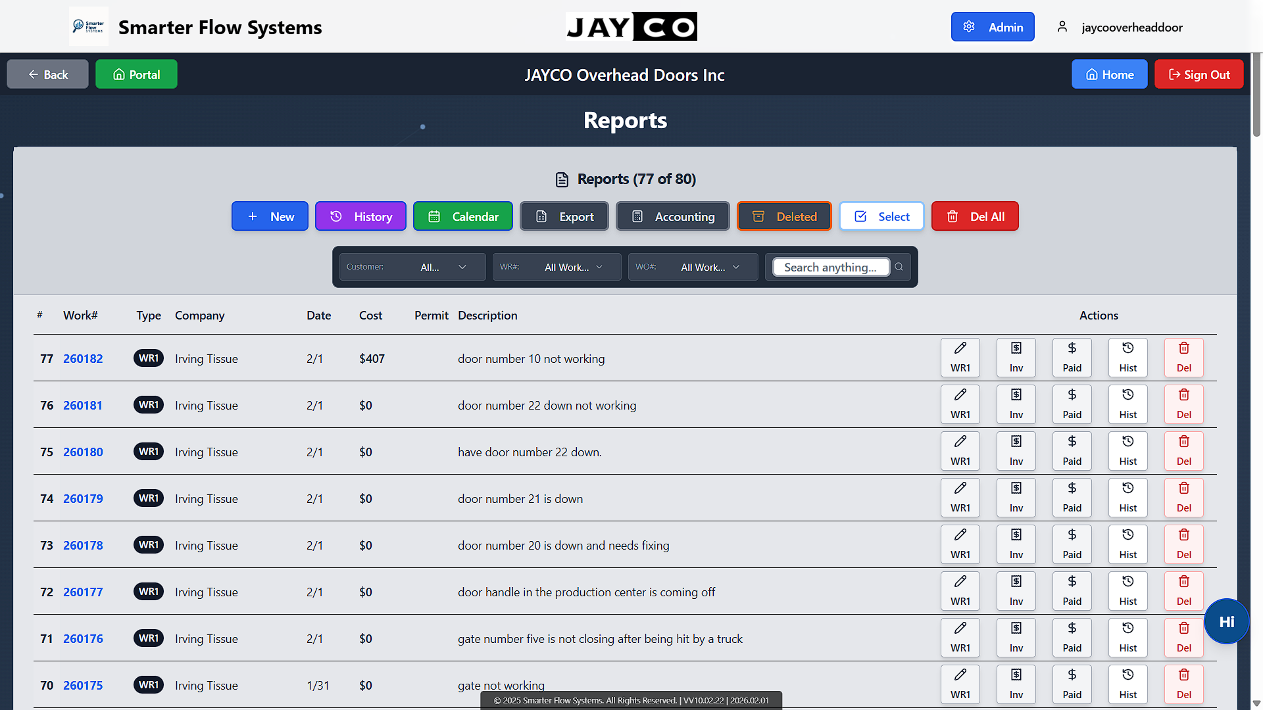
Task: Edit WR1 for work order 260182
Action: pyautogui.click(x=960, y=358)
